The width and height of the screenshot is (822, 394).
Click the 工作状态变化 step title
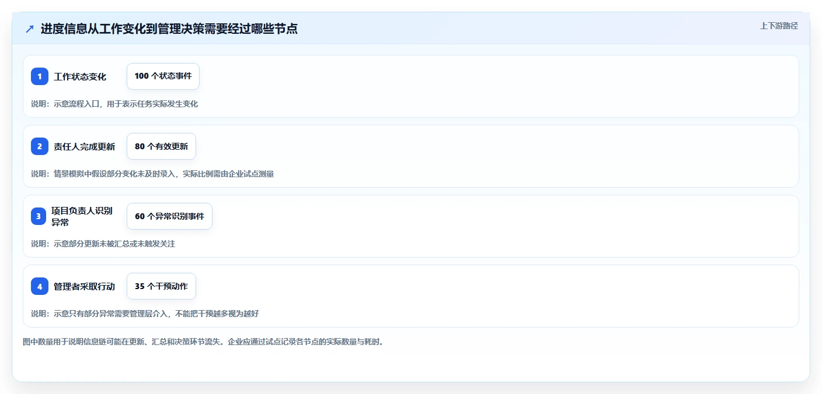tap(80, 76)
